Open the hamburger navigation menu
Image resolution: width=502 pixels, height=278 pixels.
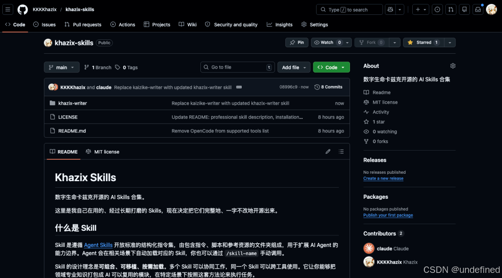pyautogui.click(x=8, y=10)
